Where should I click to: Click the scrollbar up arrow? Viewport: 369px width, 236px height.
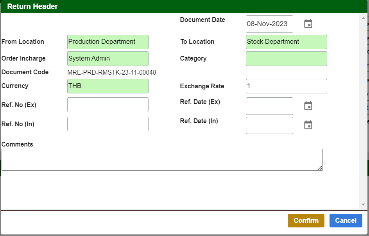click(x=363, y=18)
